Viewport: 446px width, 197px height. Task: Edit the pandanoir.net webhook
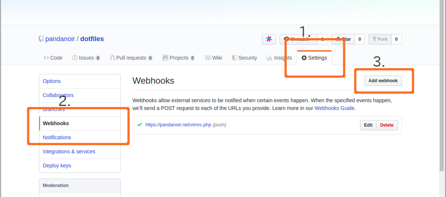tap(368, 125)
